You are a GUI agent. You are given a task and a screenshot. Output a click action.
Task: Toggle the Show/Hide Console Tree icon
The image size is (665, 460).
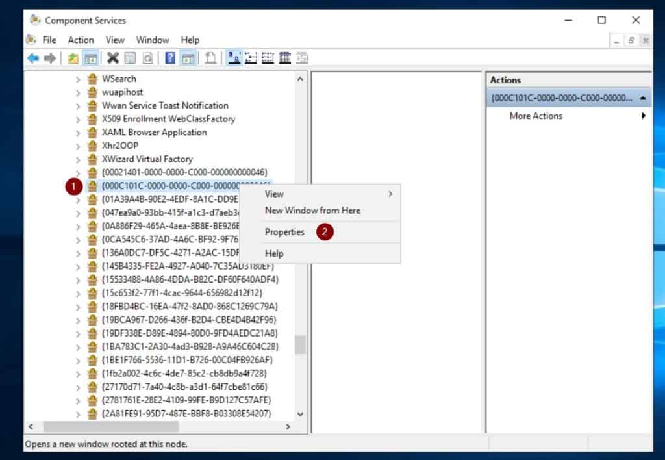(x=90, y=58)
